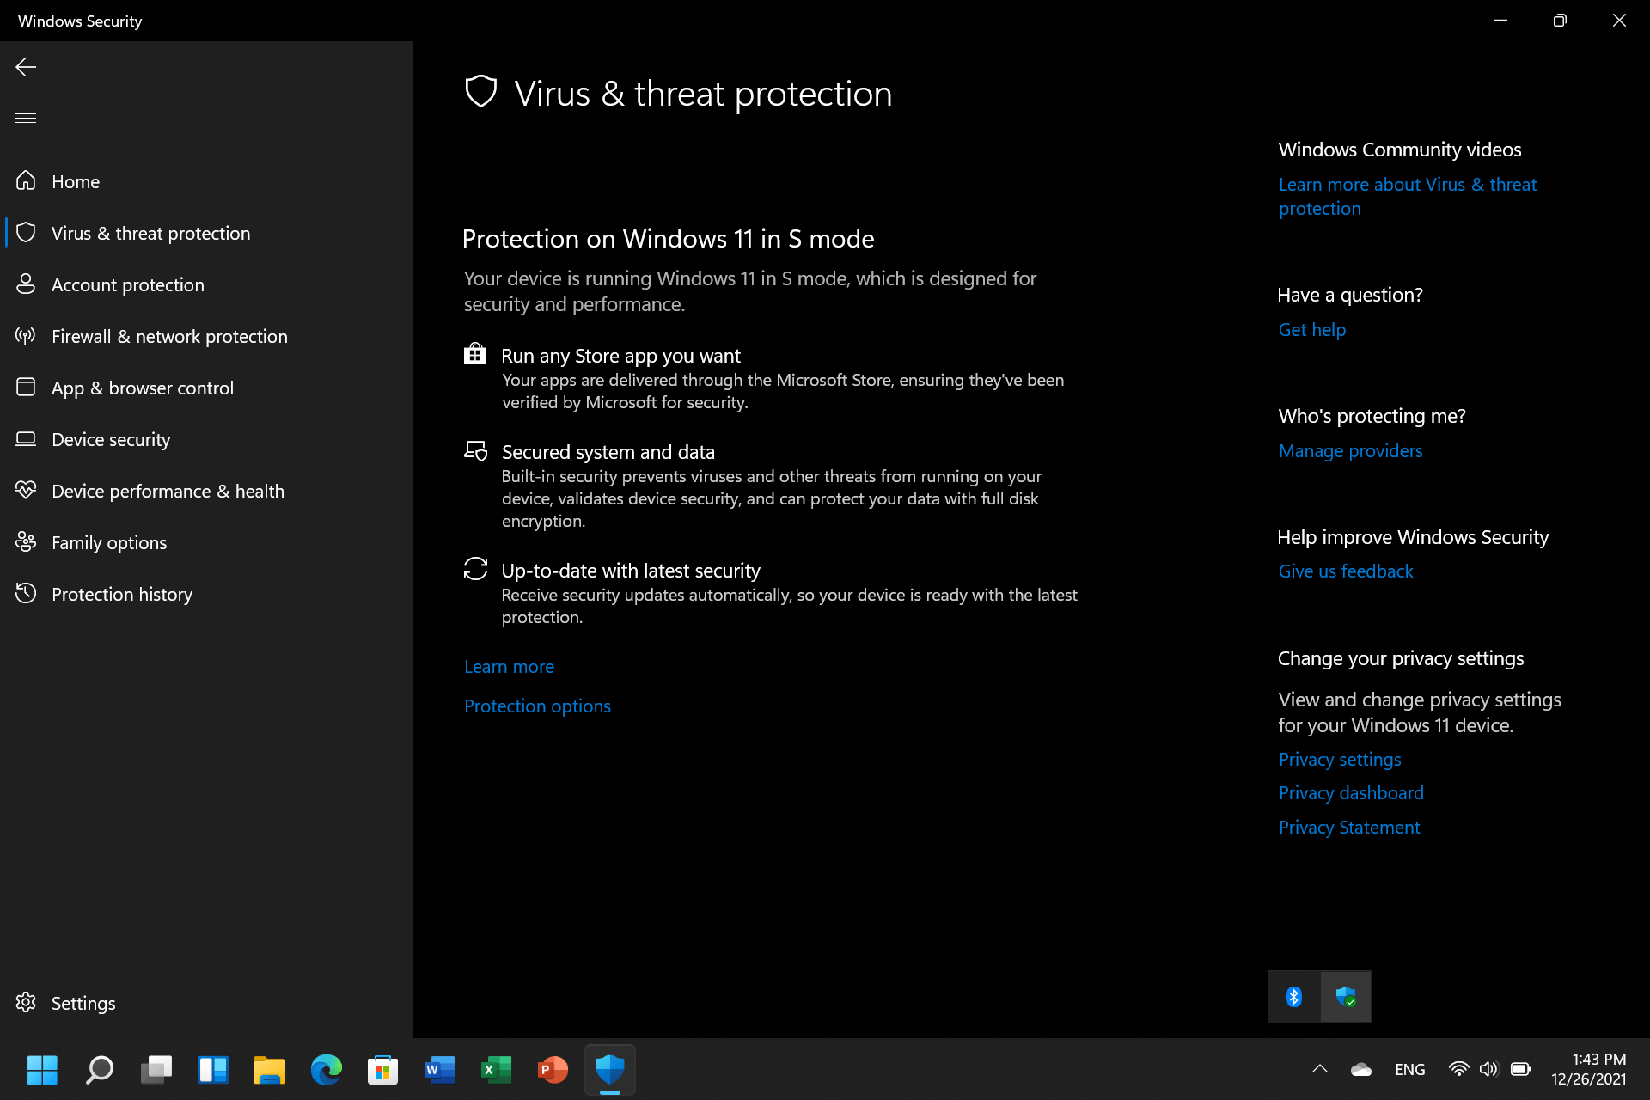Click the Home navigation icon
Viewport: 1650px width, 1100px height.
pyautogui.click(x=25, y=180)
